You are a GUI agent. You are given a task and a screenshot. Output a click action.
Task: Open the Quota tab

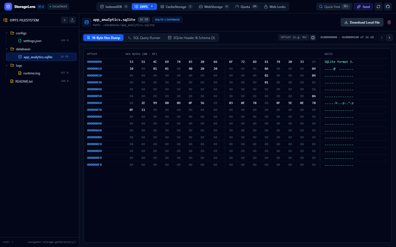[246, 7]
